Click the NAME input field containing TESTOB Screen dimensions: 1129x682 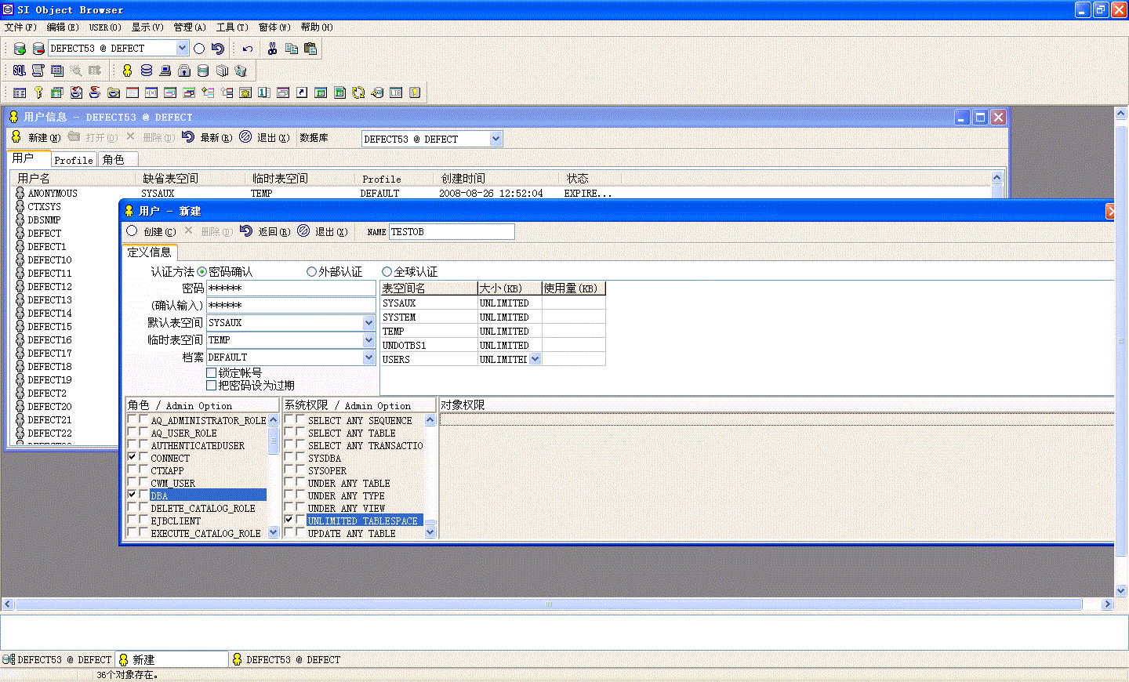point(451,232)
